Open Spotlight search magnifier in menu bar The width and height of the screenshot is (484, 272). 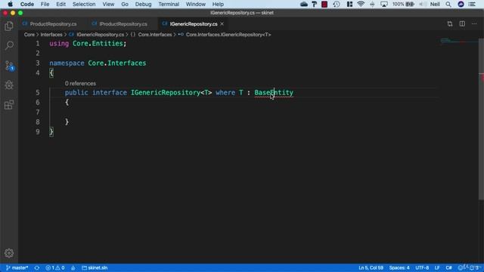click(448, 4)
